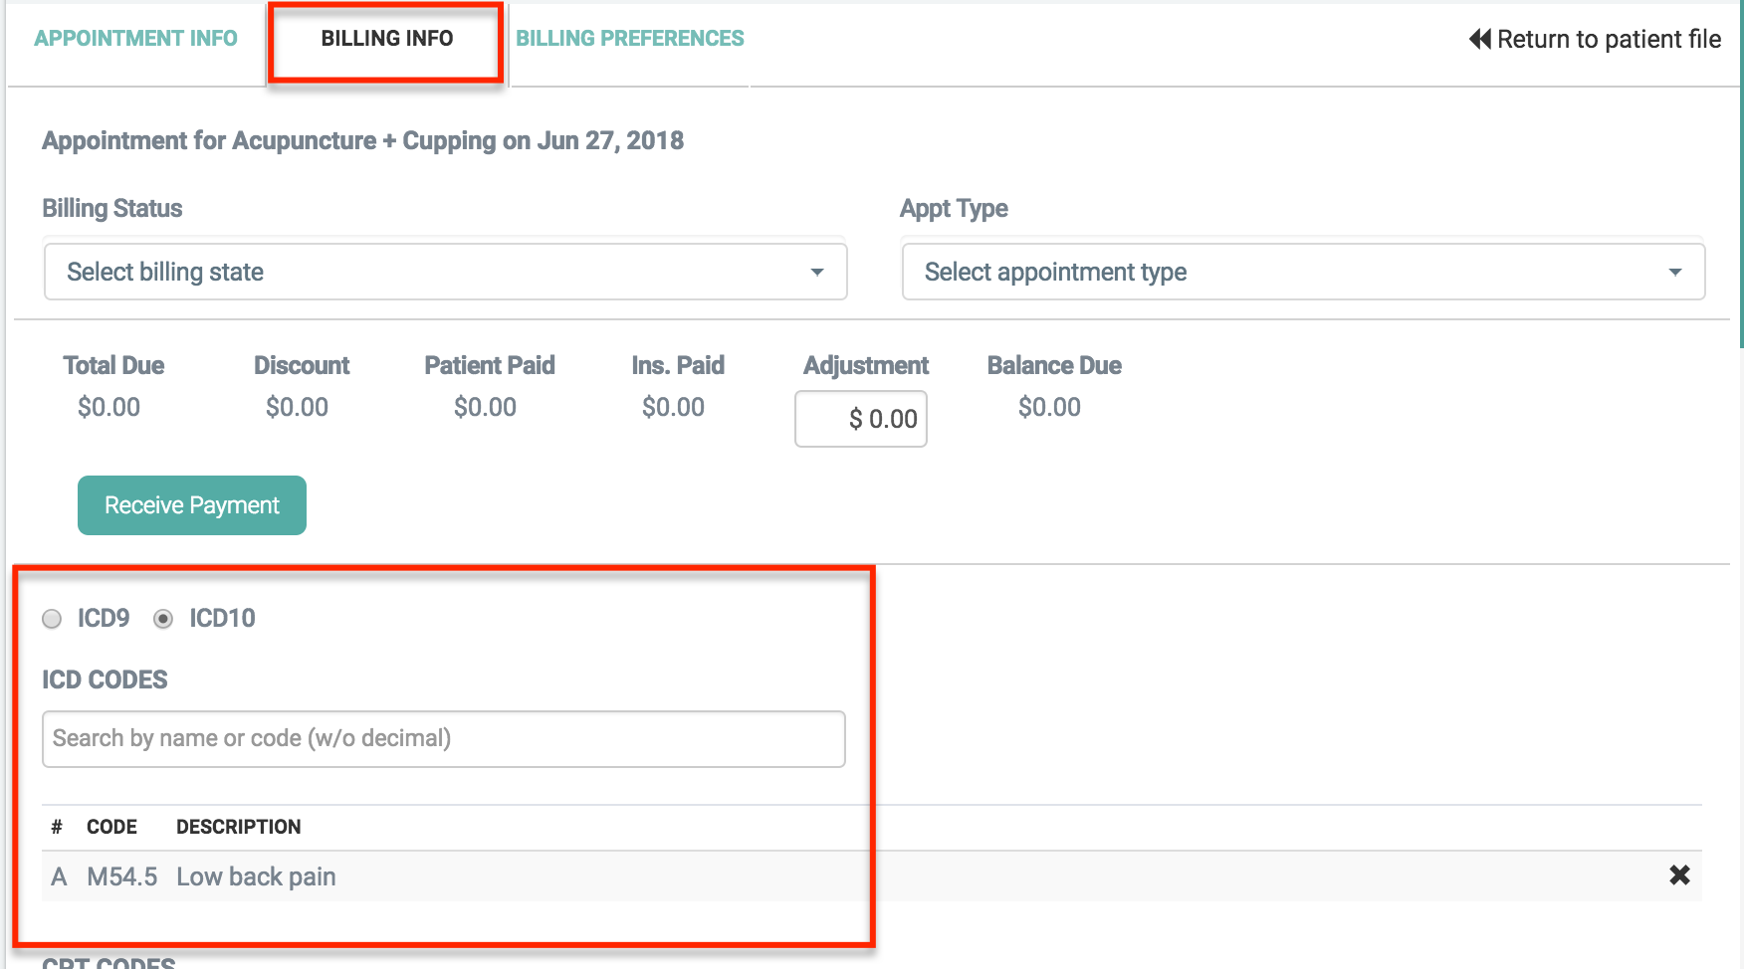1744x969 pixels.
Task: Remove the M54.5 Low back pain code
Action: [1679, 875]
